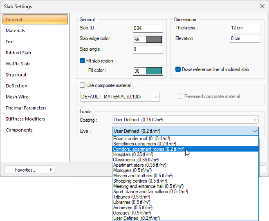Select Archieves (0.5 tf/m²) option
Image resolution: width=269 pixels, height=221 pixels.
[x=185, y=208]
